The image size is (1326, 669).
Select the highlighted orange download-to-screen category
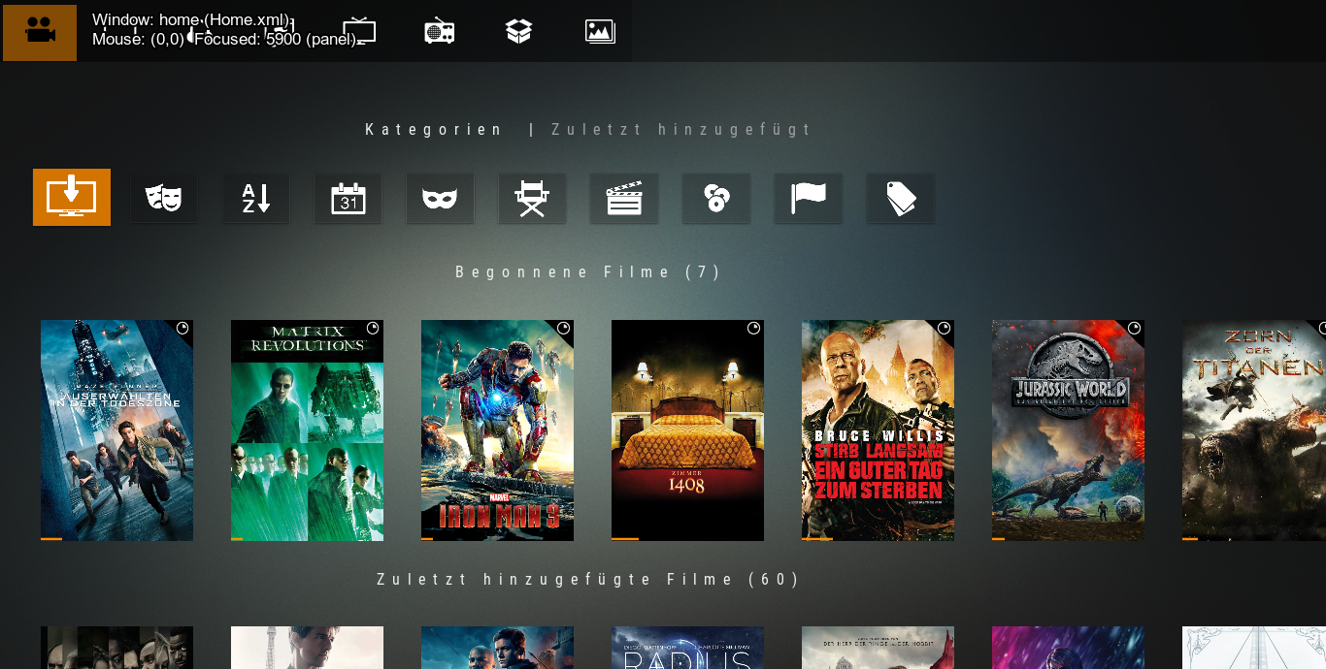[x=72, y=198]
